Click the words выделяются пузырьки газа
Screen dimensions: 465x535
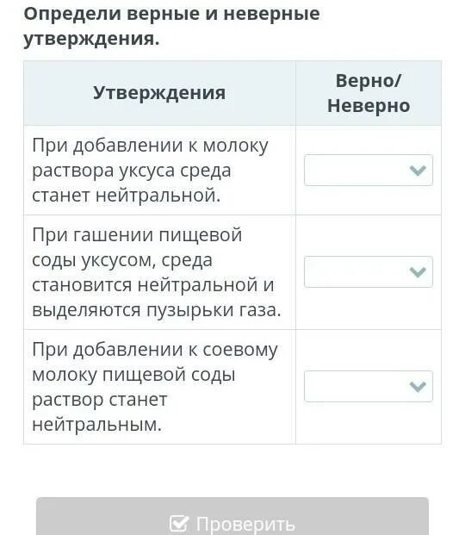click(x=156, y=310)
